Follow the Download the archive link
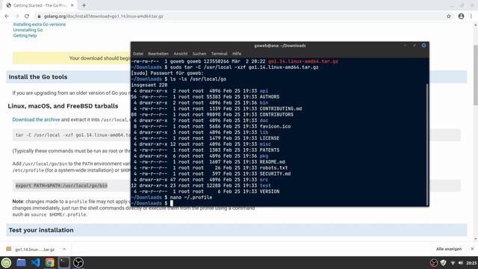The image size is (478, 269). tap(36, 120)
